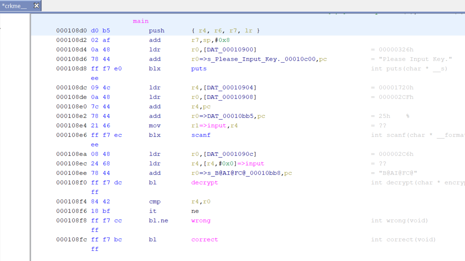Viewport: 465px width, 261px height.
Task: Click the = 00001720h value comment
Action: [x=392, y=87]
